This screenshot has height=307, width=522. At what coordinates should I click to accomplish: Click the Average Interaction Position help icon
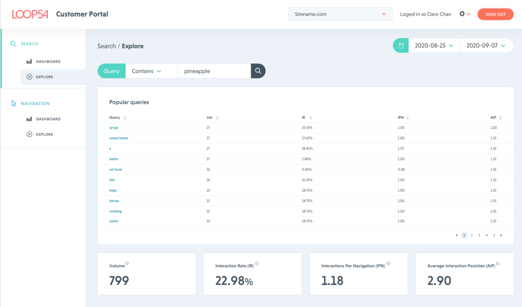click(x=498, y=264)
